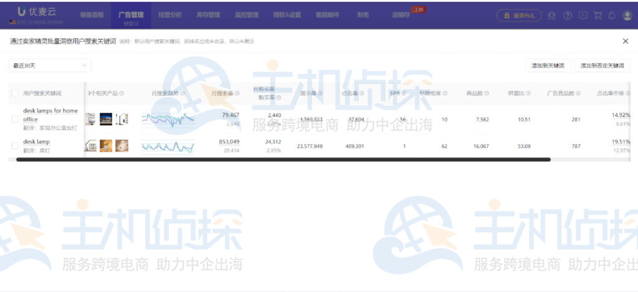Click the info icon next to 点击集中度
Viewport: 638px width, 292px height.
pos(628,93)
